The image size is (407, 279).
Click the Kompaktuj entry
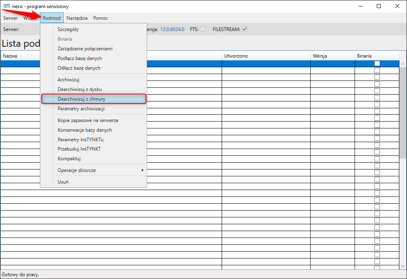(94, 159)
